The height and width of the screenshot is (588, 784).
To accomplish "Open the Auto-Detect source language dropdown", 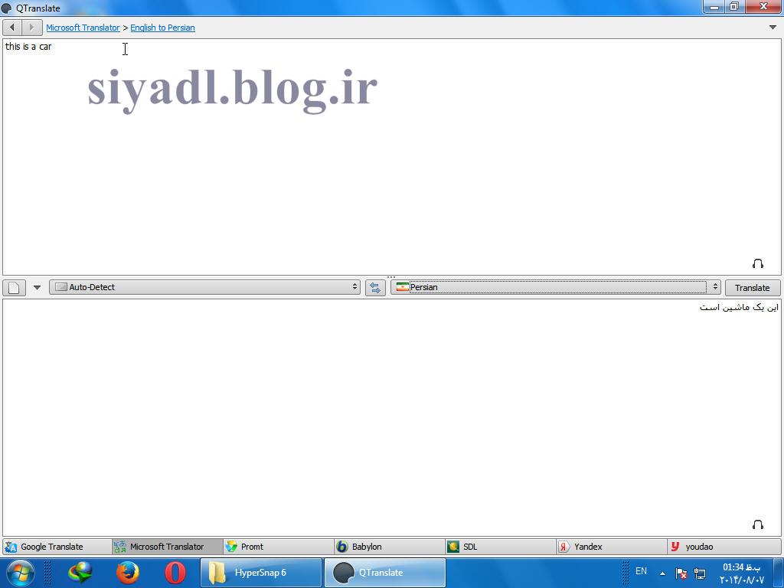I will [204, 287].
